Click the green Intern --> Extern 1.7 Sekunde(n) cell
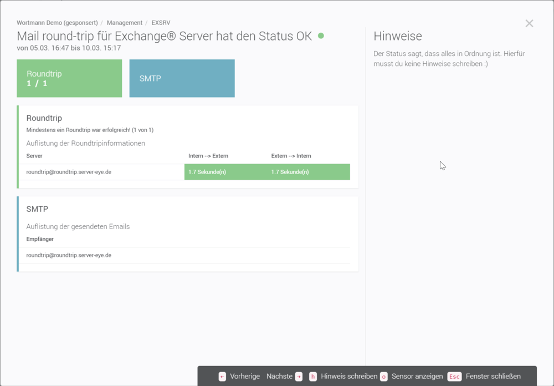 (225, 172)
